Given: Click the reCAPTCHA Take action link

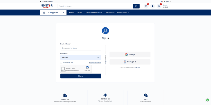Looking at the screenshot, I should pyautogui.click(x=63, y=72).
